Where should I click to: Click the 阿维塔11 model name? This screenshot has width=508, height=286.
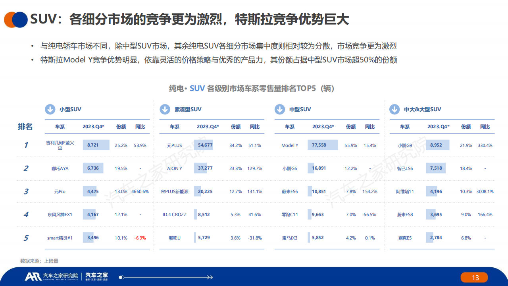(405, 191)
